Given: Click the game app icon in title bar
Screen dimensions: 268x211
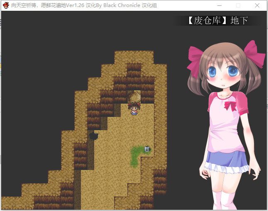Looking at the screenshot, I should click(6, 5).
